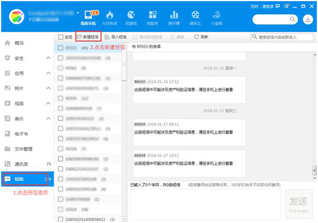Open 电子书 e-book icon in sidebar
The image size is (318, 223).
click(7, 134)
